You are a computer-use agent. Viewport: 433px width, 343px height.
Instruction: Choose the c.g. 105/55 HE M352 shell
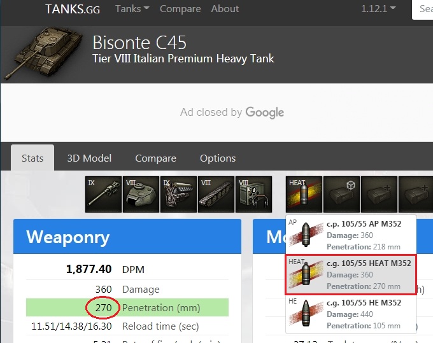click(351, 314)
